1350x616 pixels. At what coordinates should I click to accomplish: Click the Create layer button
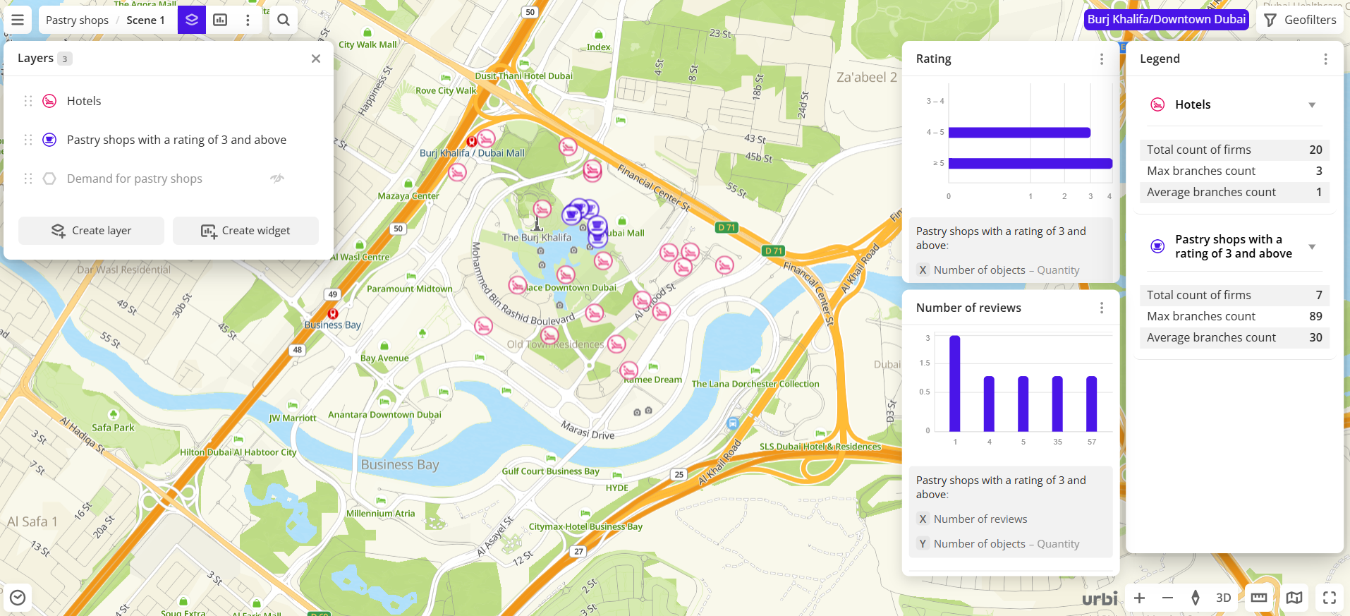click(91, 231)
